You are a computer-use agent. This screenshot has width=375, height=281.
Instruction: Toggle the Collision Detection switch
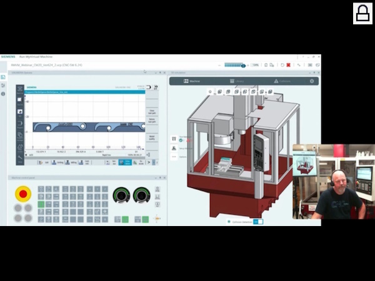258,222
